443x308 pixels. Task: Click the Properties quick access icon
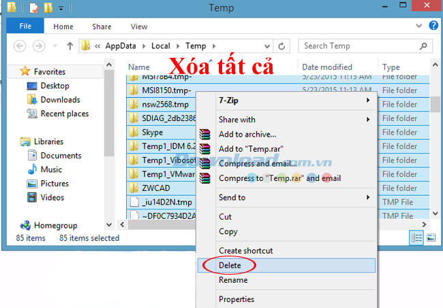pyautogui.click(x=34, y=7)
